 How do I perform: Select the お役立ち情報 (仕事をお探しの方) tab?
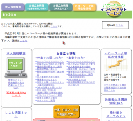[37, 7]
